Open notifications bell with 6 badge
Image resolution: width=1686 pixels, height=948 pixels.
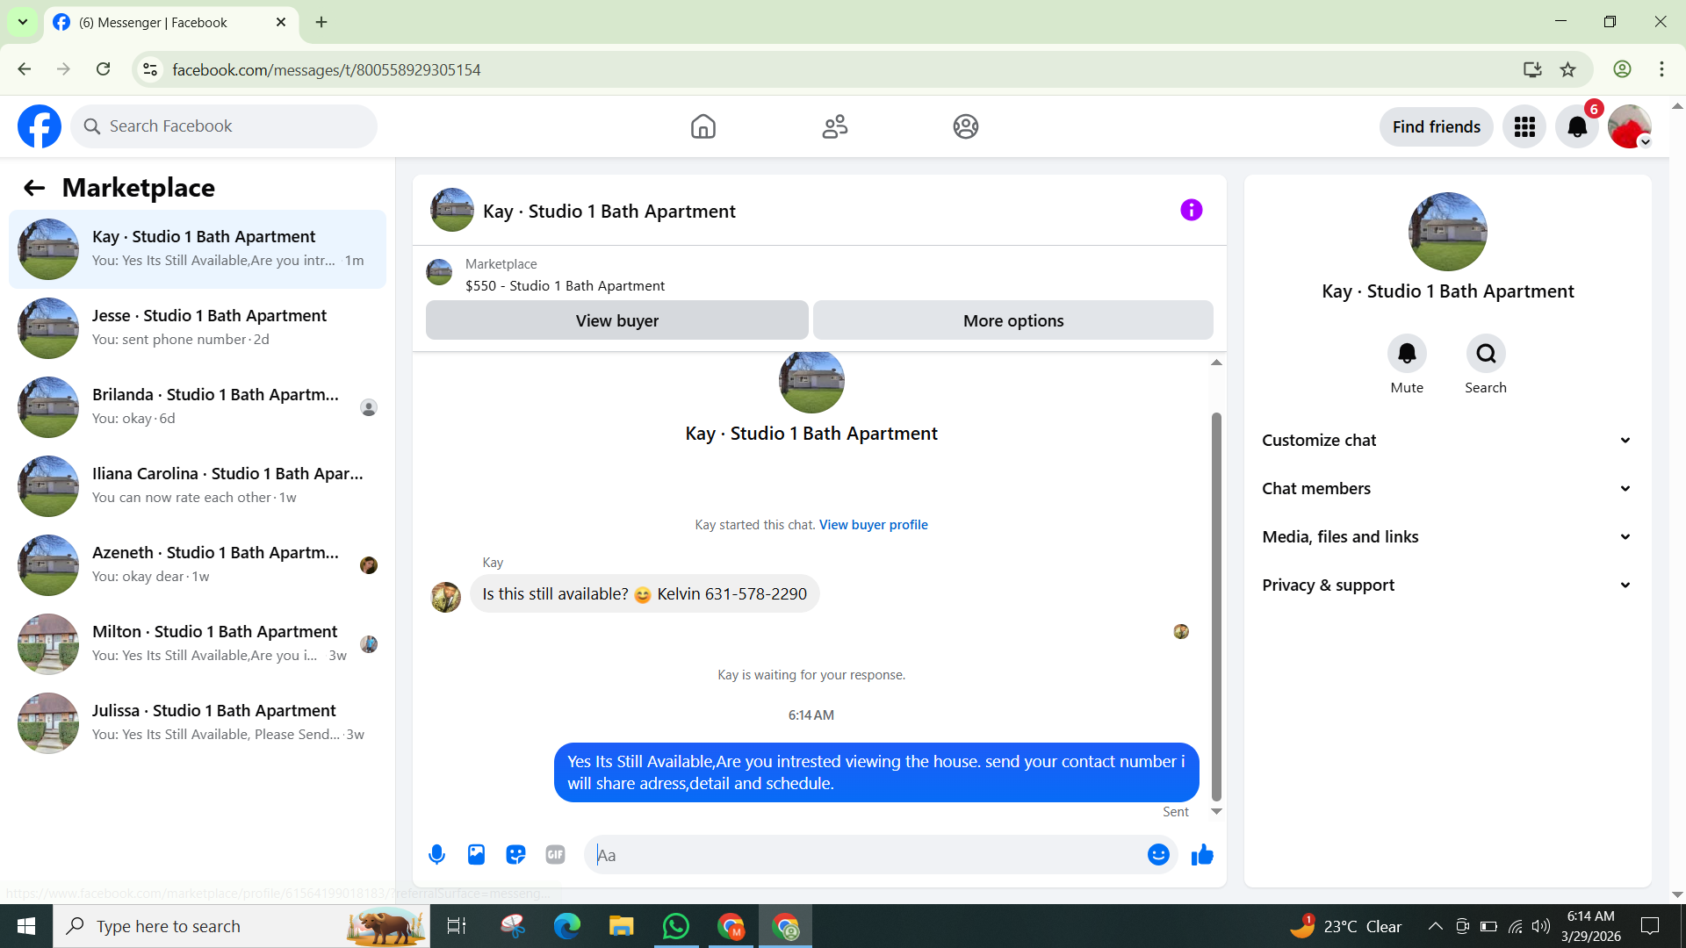(1577, 127)
